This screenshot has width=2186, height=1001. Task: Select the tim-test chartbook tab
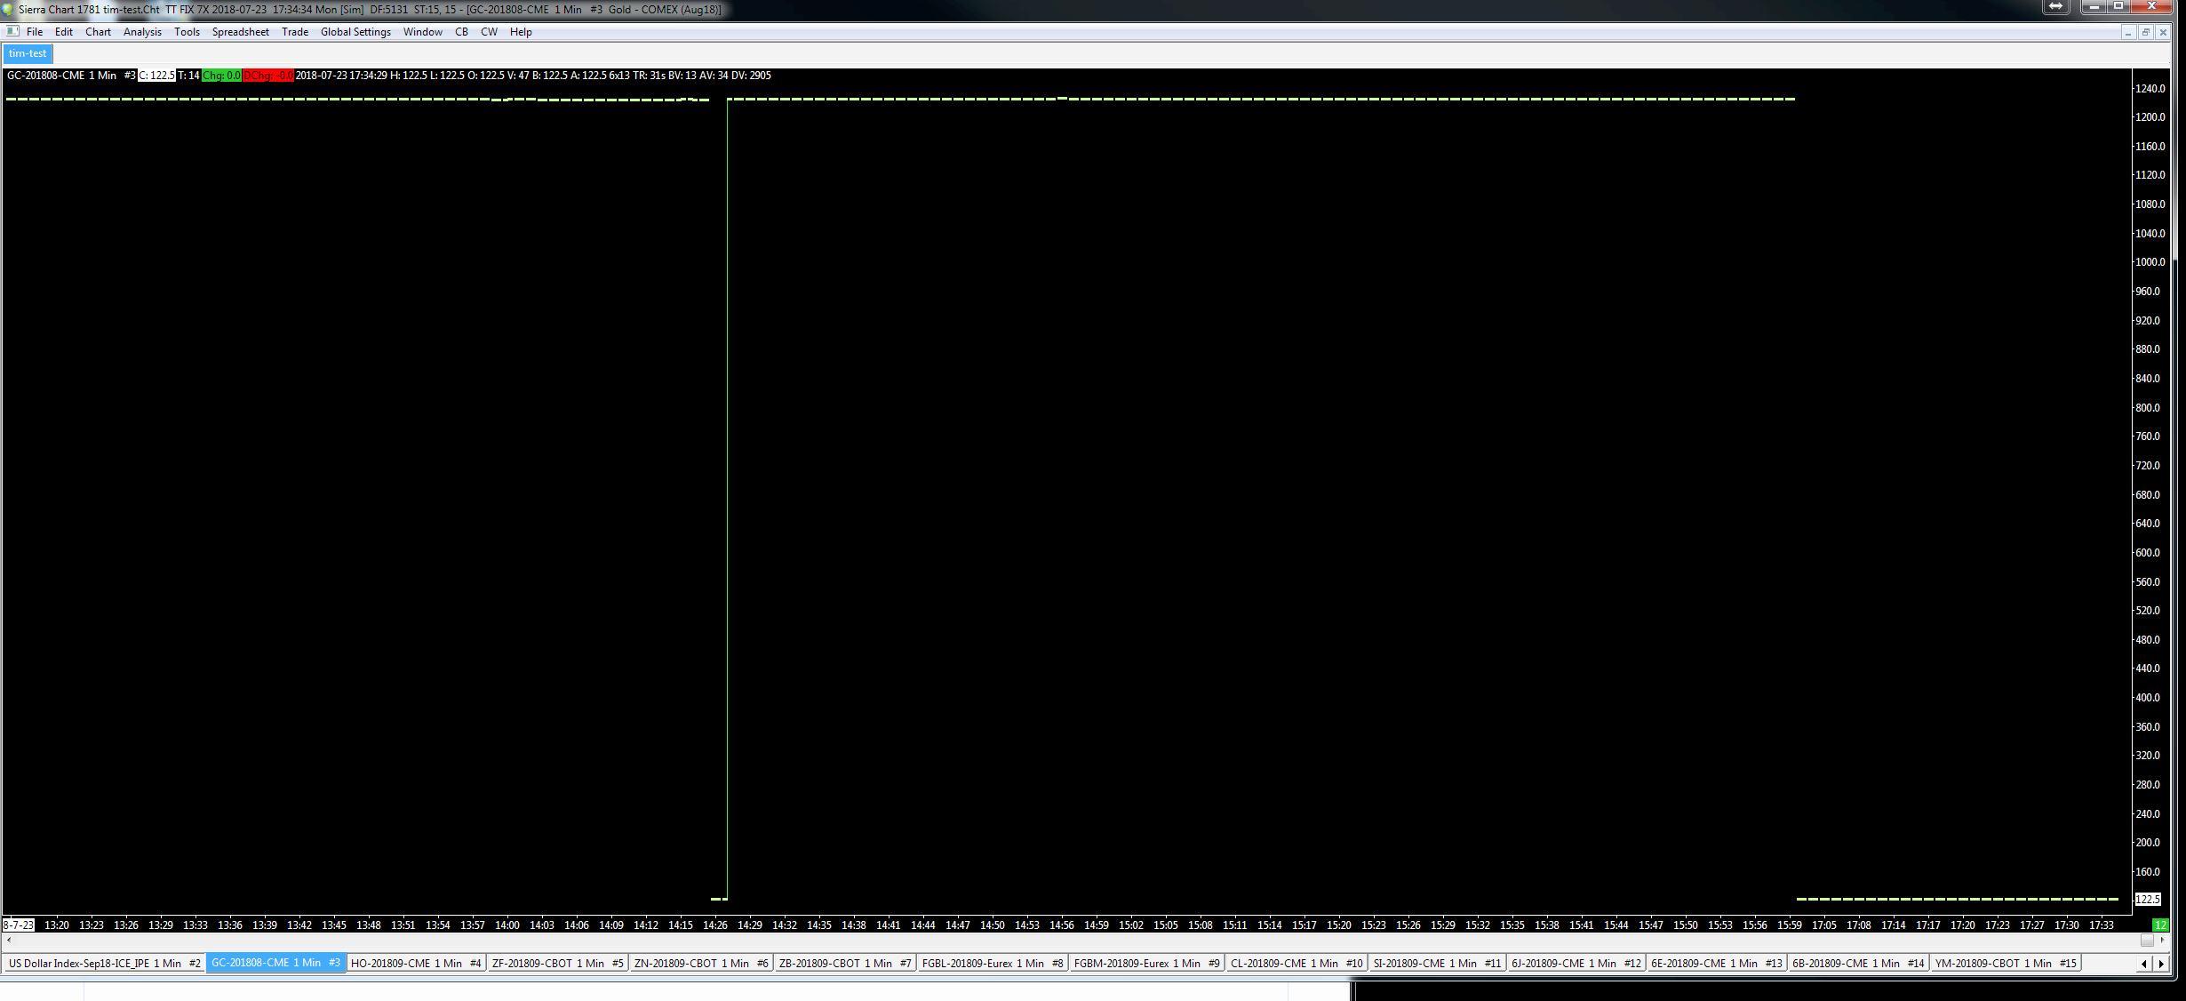(x=28, y=53)
